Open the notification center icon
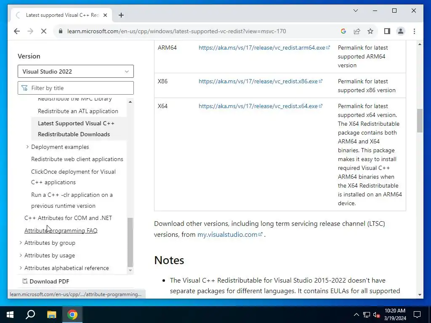Image resolution: width=431 pixels, height=323 pixels. [x=417, y=315]
